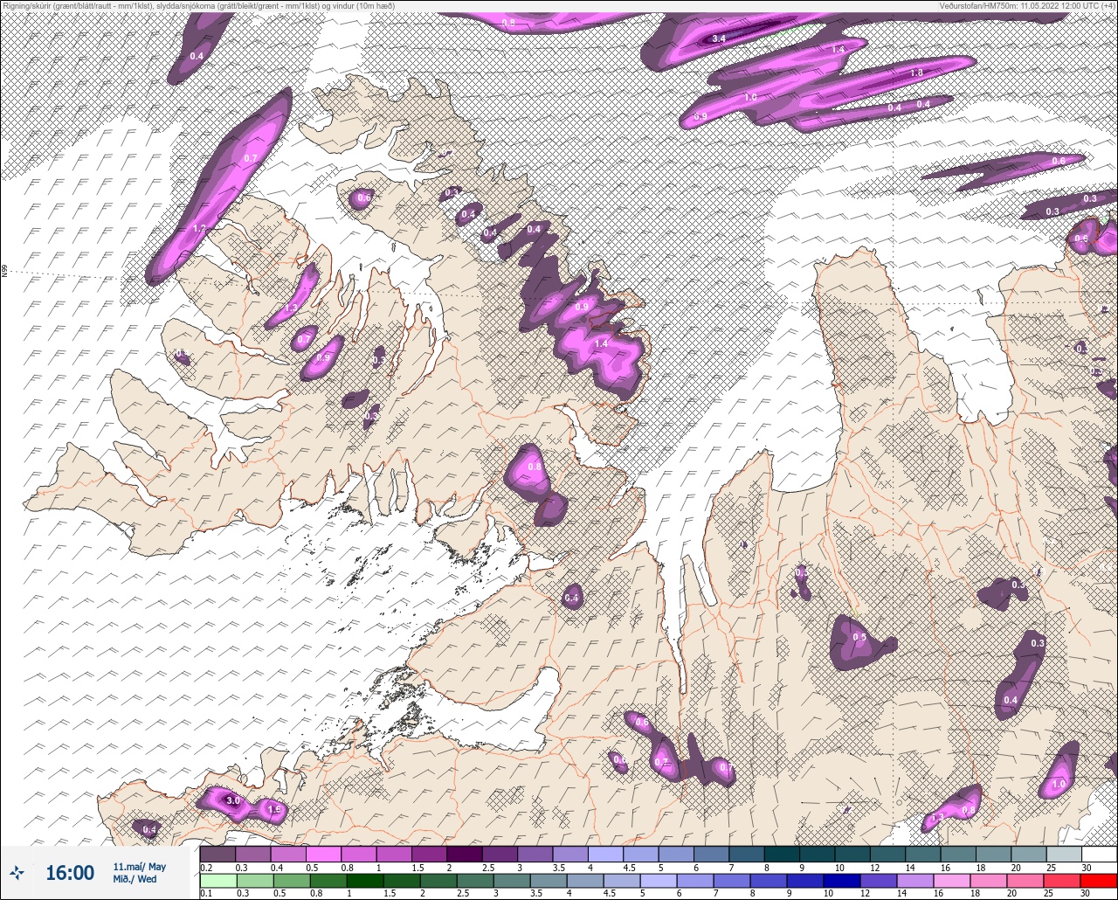
Task: Select the white upper-row swatch at label 30
Action: pos(1099,854)
